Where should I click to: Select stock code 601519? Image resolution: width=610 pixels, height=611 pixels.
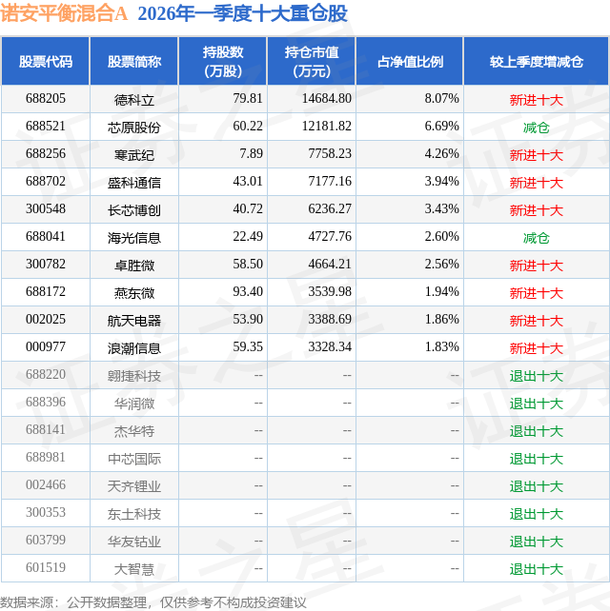[x=46, y=568]
